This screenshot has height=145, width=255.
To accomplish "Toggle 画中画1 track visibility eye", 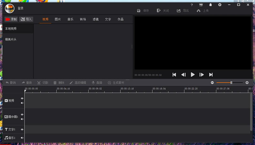I will click(22, 114).
